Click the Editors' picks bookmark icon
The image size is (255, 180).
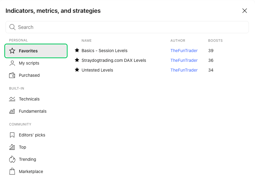click(x=12, y=135)
